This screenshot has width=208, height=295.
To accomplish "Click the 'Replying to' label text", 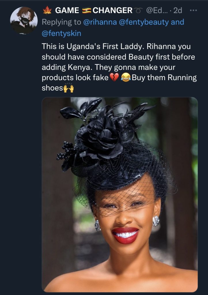I will [x=61, y=22].
